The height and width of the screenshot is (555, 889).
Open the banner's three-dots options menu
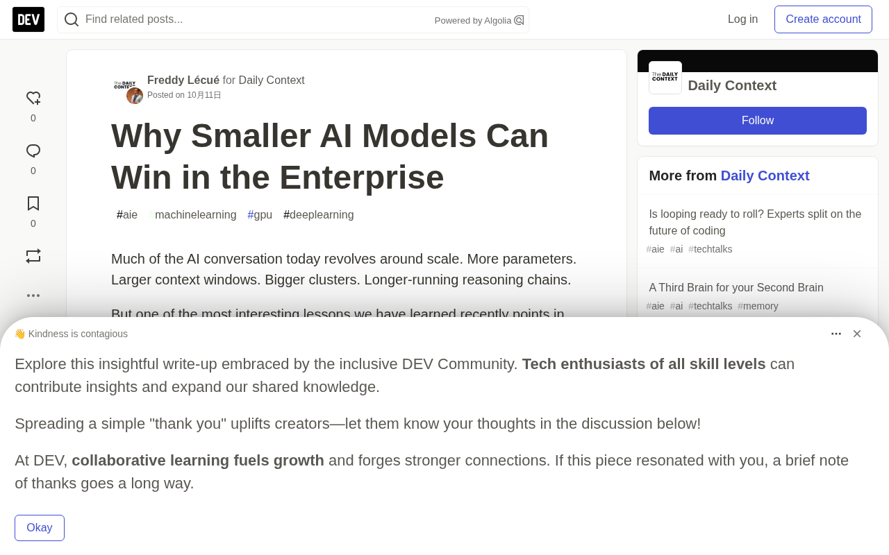coord(836,334)
